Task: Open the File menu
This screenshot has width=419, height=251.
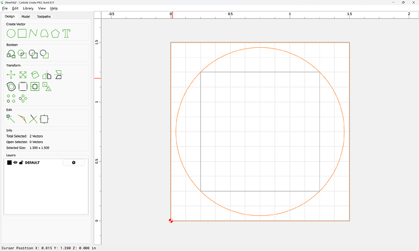Action: coord(5,8)
